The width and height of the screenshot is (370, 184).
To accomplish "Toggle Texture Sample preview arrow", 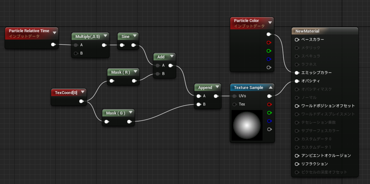I will (x=270, y=87).
